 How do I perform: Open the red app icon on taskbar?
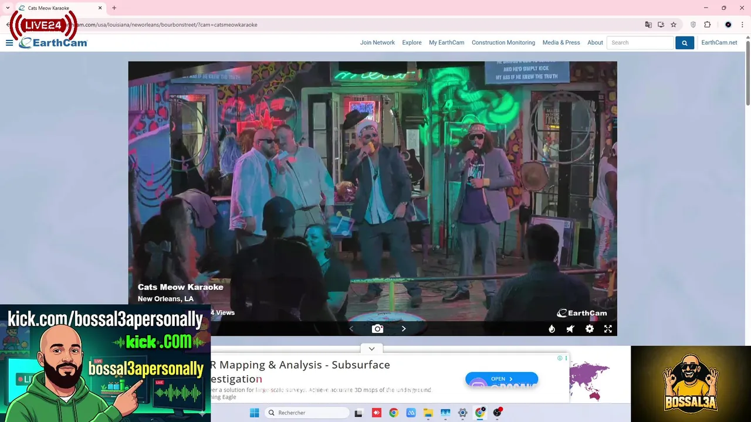(377, 413)
